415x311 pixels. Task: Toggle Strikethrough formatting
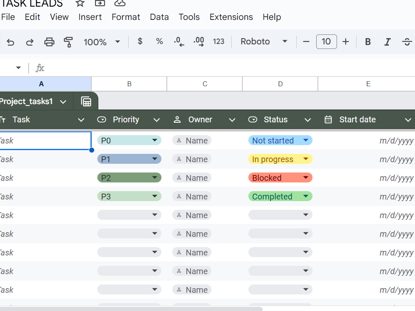coord(407,42)
